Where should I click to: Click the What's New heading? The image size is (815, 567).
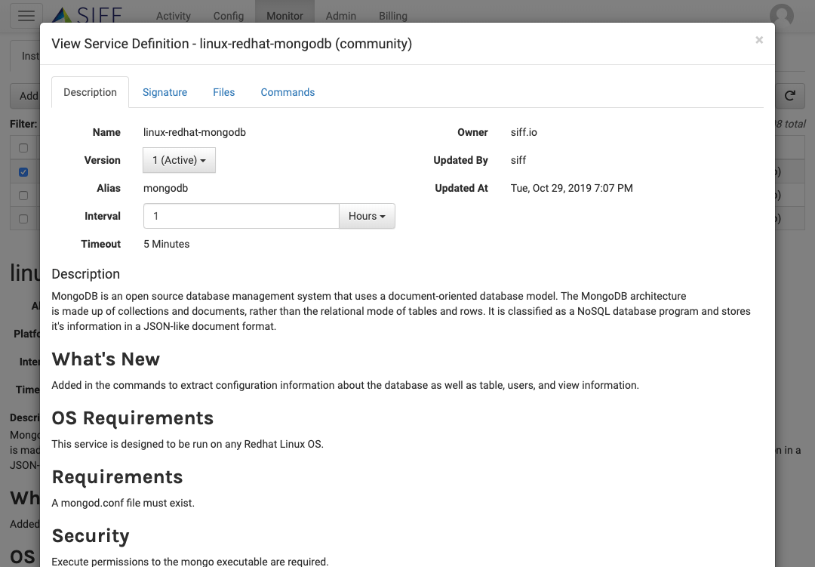click(x=106, y=359)
